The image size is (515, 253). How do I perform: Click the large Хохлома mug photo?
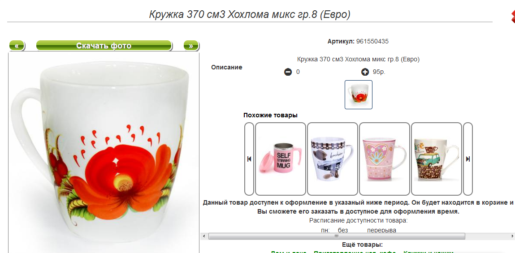104,153
